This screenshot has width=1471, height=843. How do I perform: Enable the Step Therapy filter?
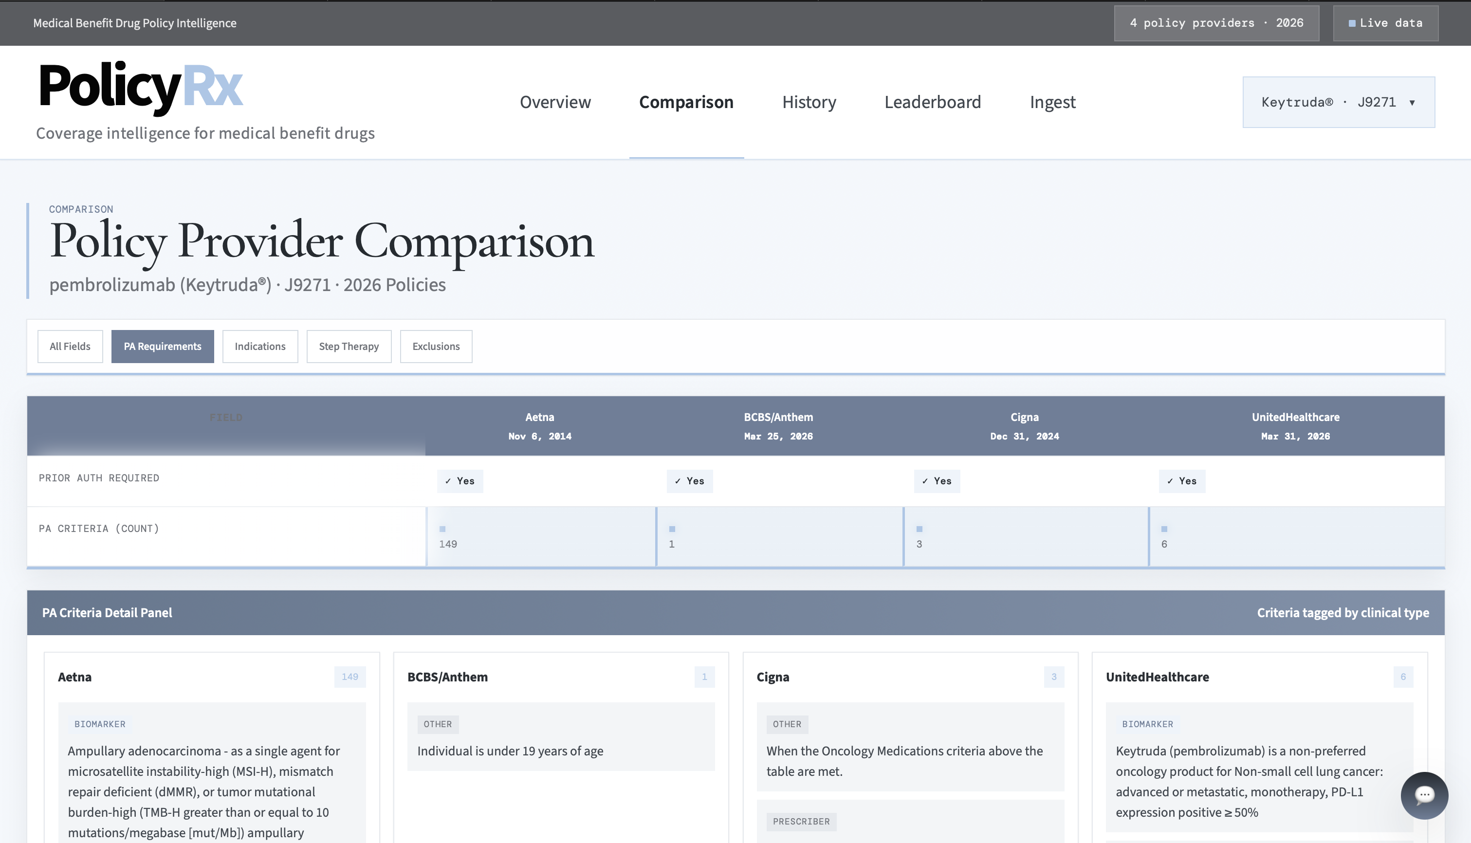tap(349, 346)
